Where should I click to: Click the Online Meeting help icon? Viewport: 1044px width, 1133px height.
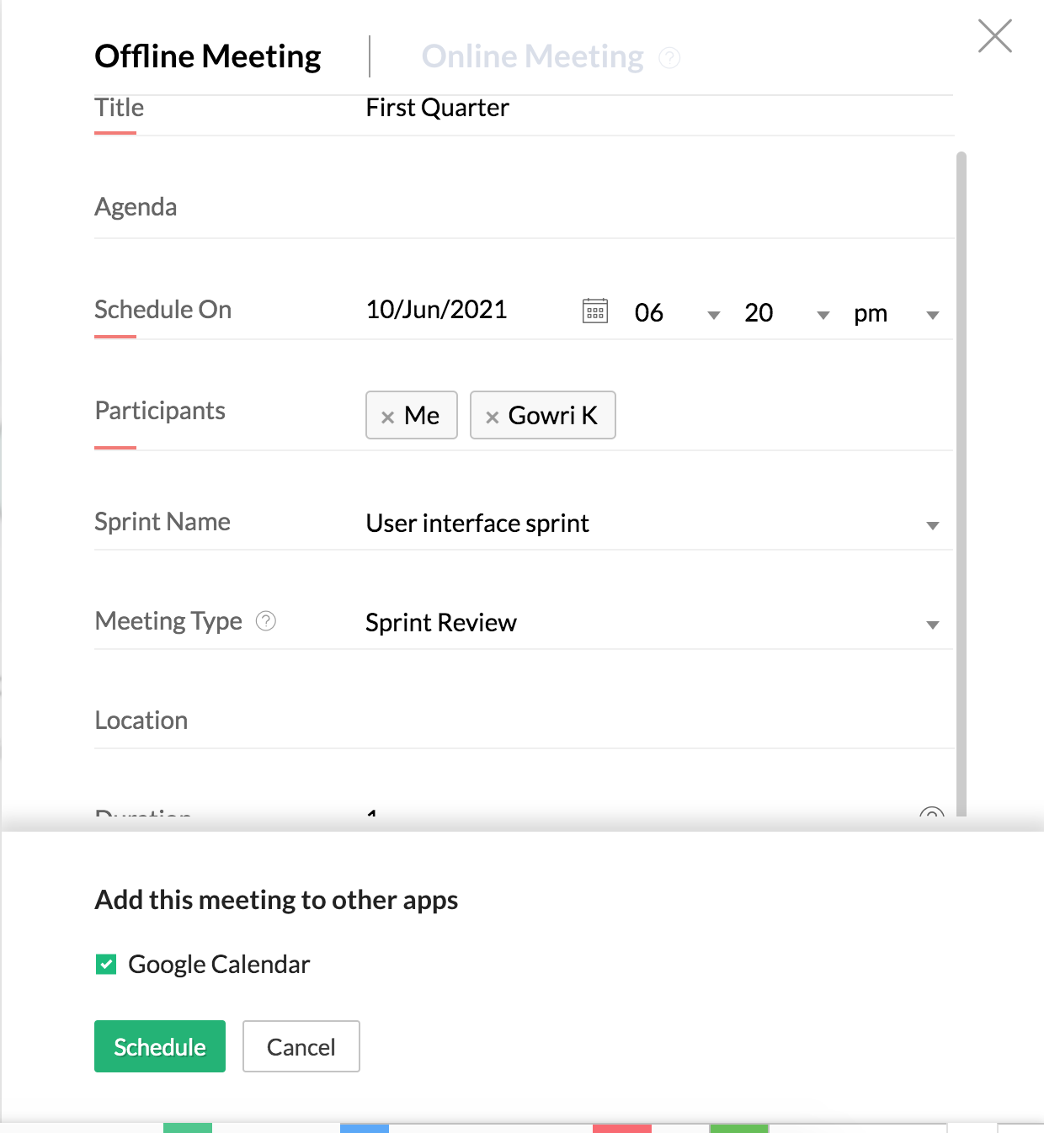click(669, 57)
